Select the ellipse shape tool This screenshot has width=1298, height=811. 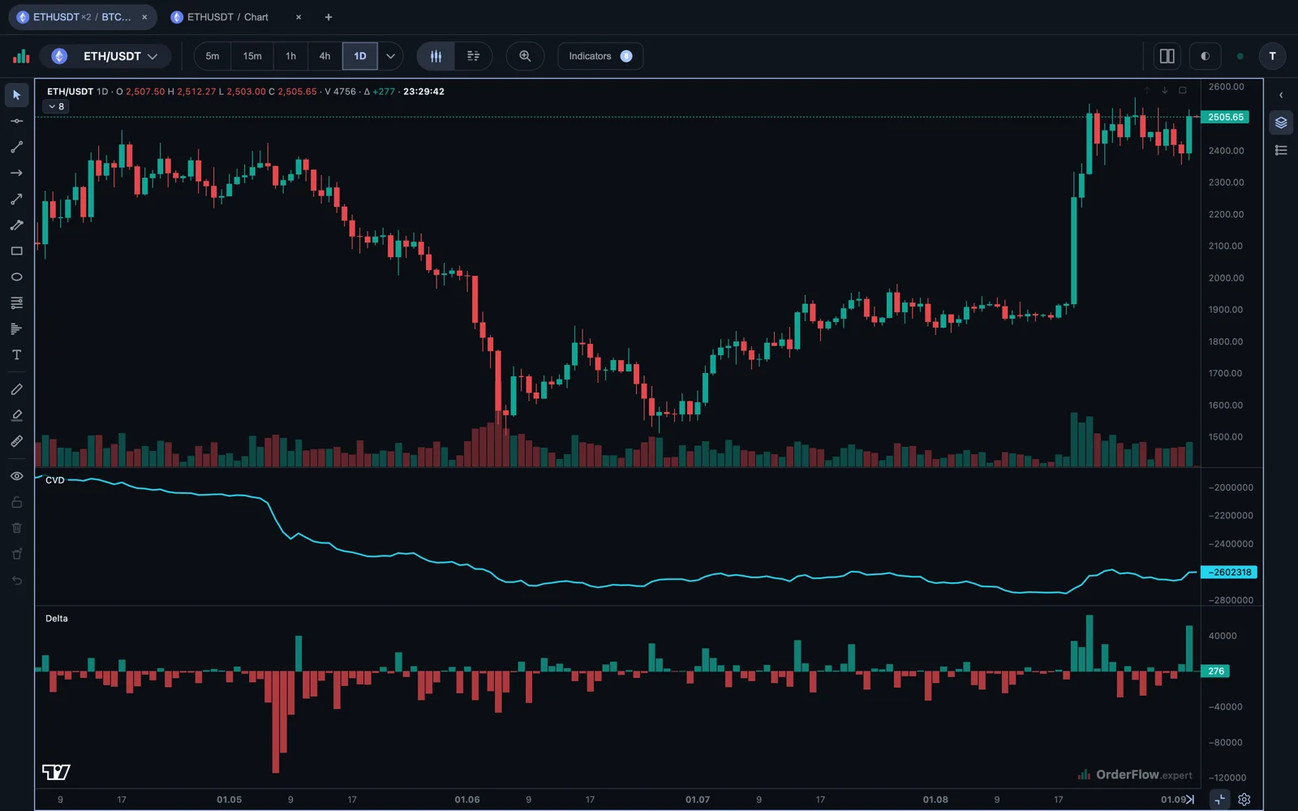tap(16, 277)
